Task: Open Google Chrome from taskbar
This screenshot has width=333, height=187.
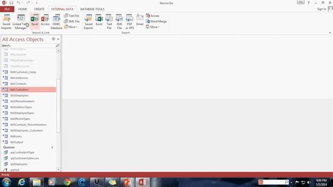Action: coord(67,182)
